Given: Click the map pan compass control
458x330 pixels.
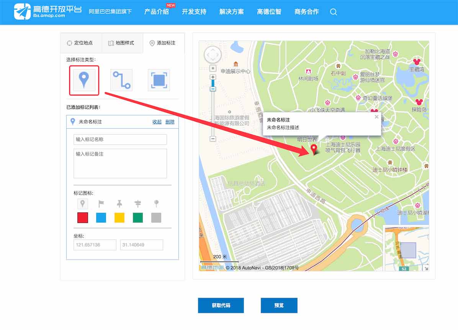Looking at the screenshot, I should (213, 54).
